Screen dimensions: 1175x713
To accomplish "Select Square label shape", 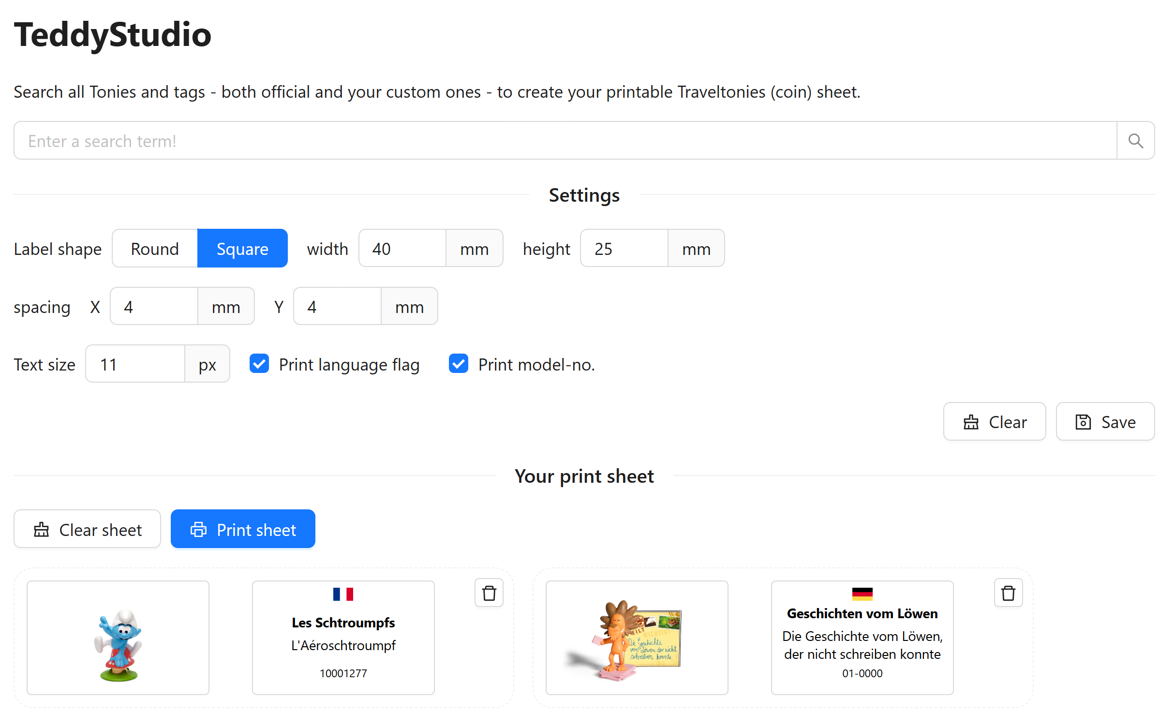I will point(242,249).
